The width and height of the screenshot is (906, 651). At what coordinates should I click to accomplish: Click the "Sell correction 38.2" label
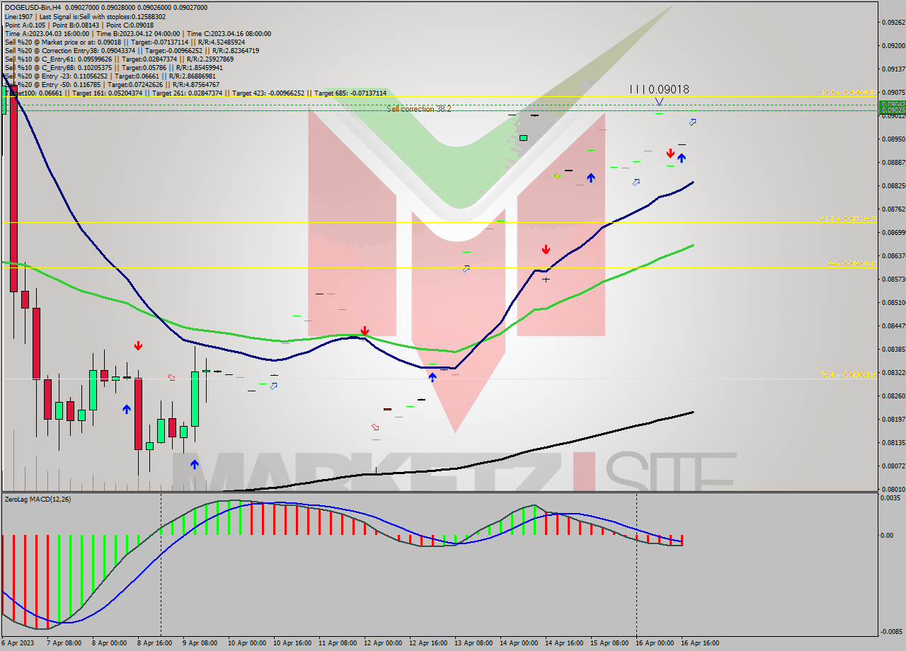[x=419, y=109]
